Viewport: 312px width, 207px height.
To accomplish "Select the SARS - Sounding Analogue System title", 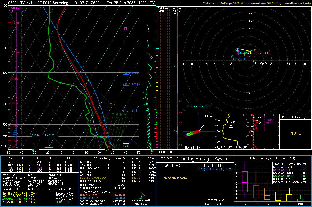I will [195, 159].
